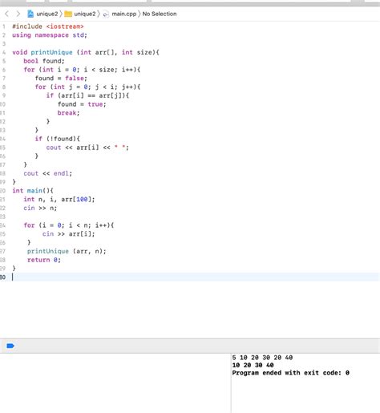Click the '#include <iostream>' line

pos(48,26)
